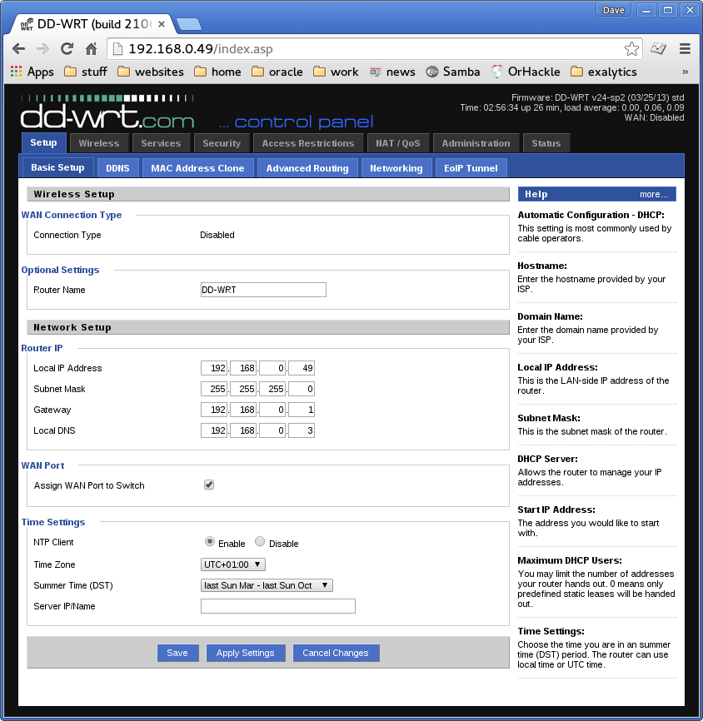Open the Apps grid shortcut
The image size is (703, 721).
(32, 72)
